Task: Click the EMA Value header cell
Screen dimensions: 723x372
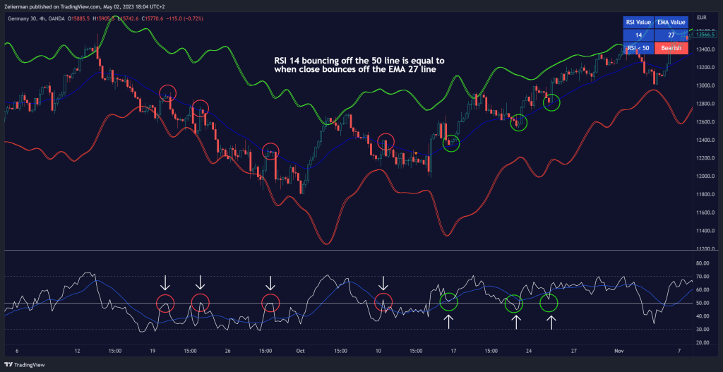Action: [x=671, y=22]
